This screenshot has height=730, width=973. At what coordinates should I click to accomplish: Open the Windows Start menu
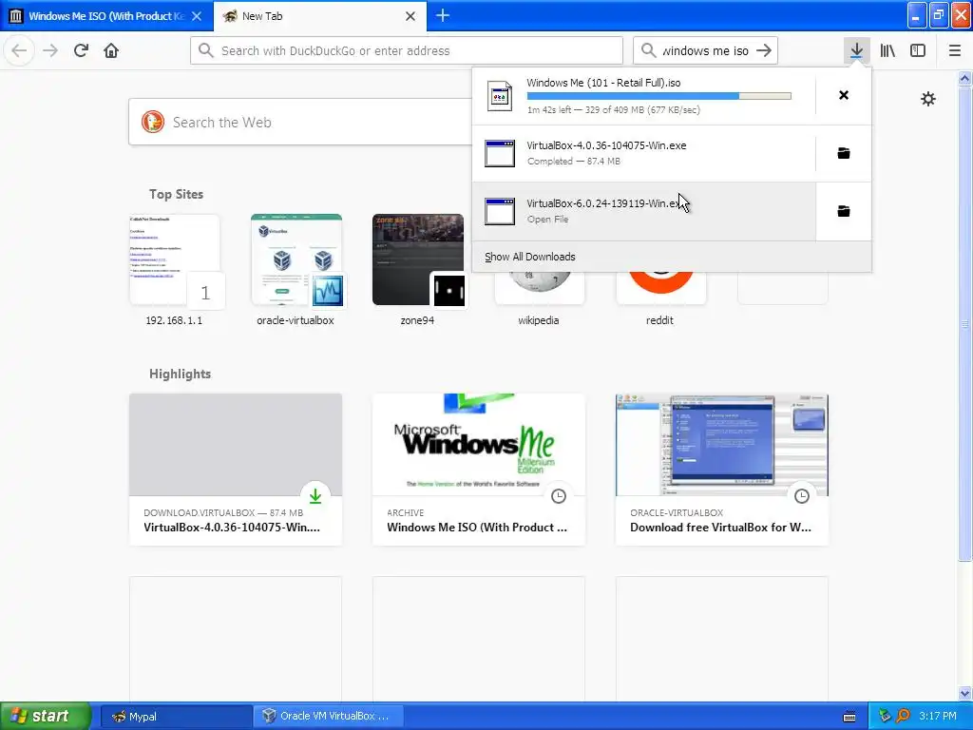click(46, 716)
